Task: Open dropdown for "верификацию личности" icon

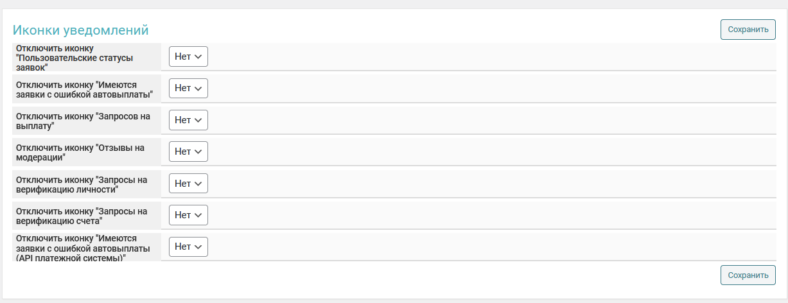Action: (x=188, y=184)
